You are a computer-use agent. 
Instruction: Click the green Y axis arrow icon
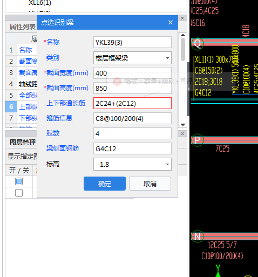[218, 271]
